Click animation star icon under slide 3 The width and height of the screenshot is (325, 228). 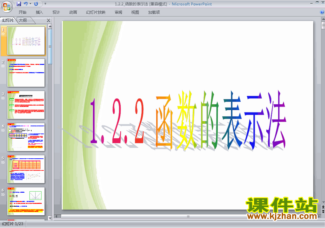3,98
